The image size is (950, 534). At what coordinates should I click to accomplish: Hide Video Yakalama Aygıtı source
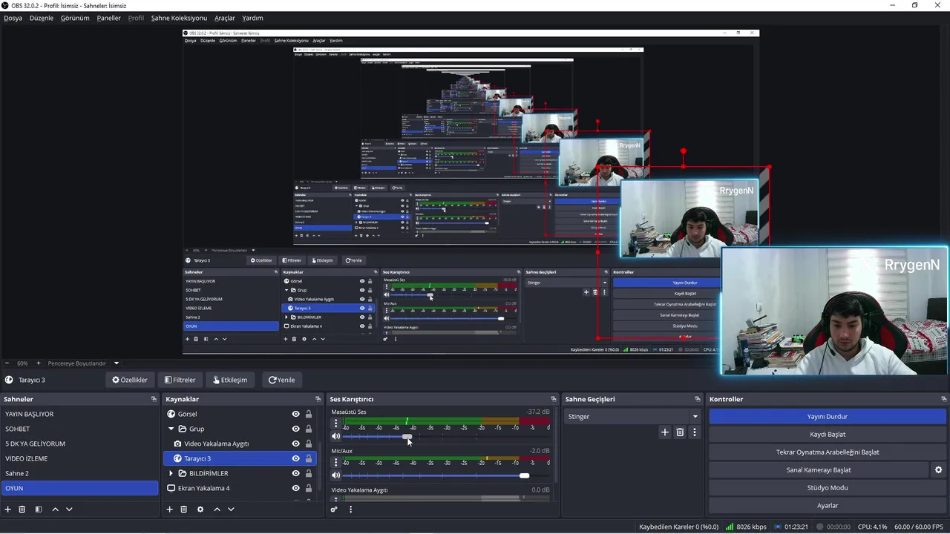[295, 444]
